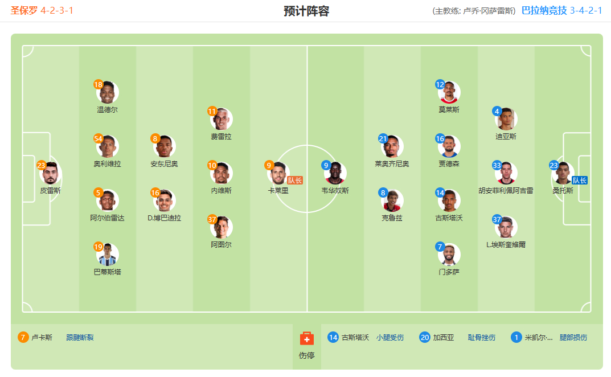Click the 耻骨挫伤 injury link

[482, 338]
